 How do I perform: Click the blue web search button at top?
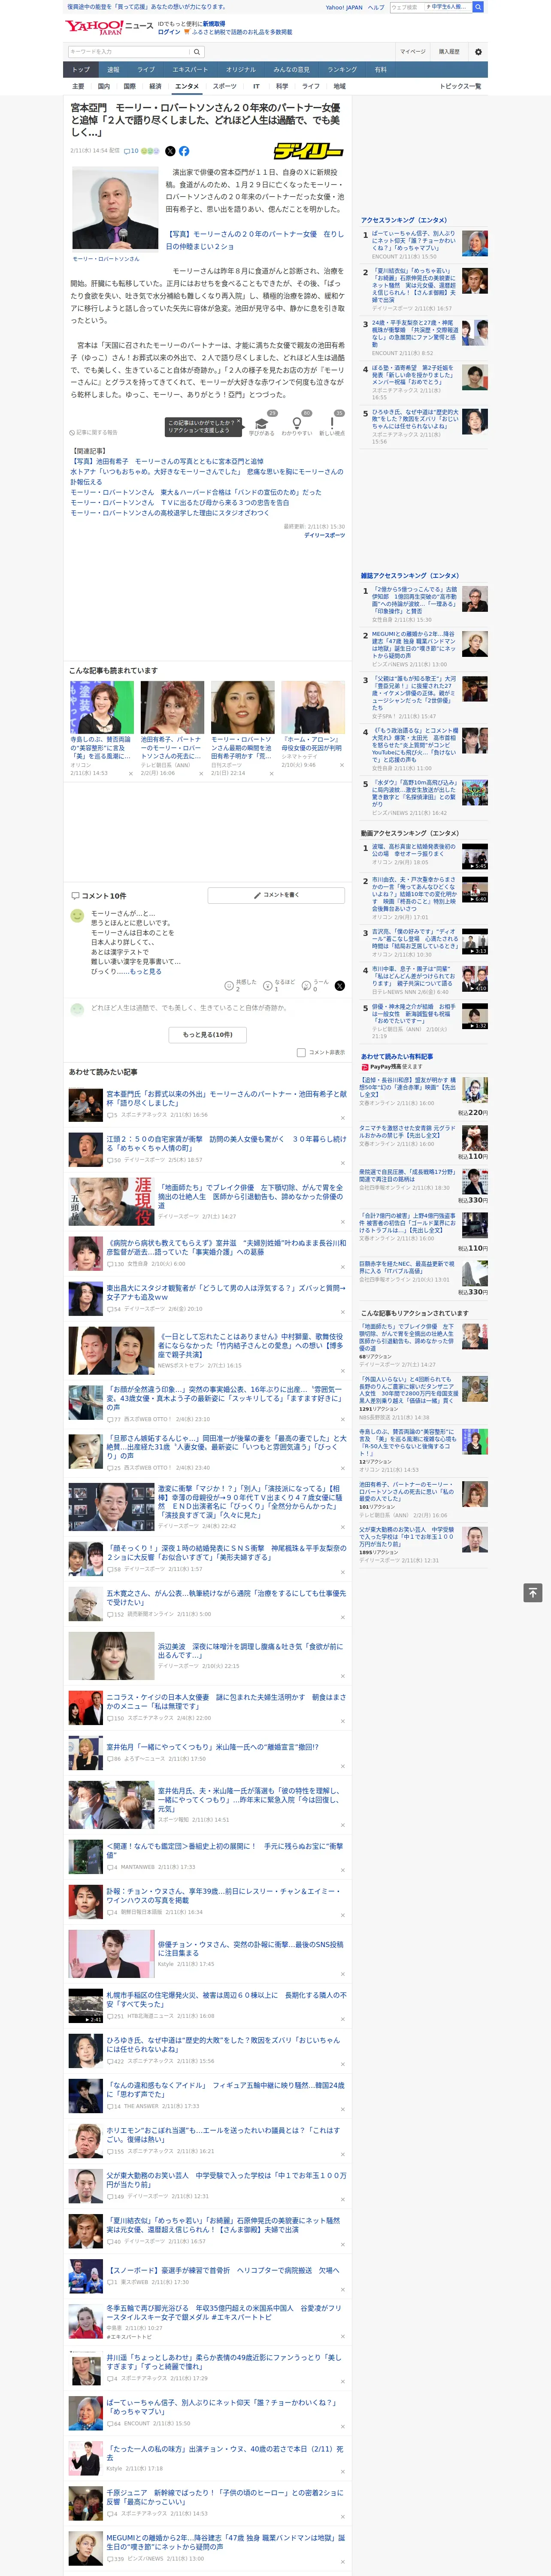pos(478,7)
